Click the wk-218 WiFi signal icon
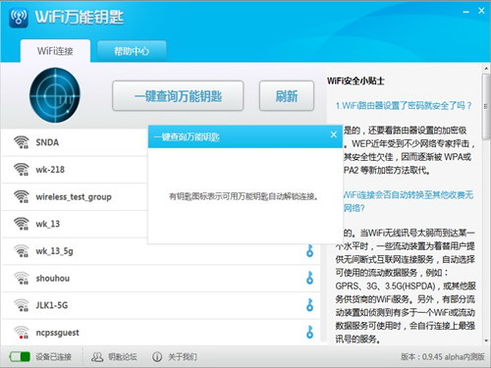This screenshot has width=491, height=368. 22,170
